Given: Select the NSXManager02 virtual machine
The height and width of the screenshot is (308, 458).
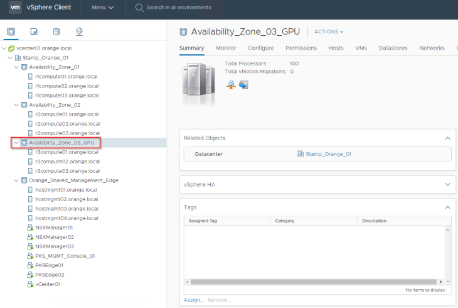Looking at the screenshot, I should coord(54,237).
